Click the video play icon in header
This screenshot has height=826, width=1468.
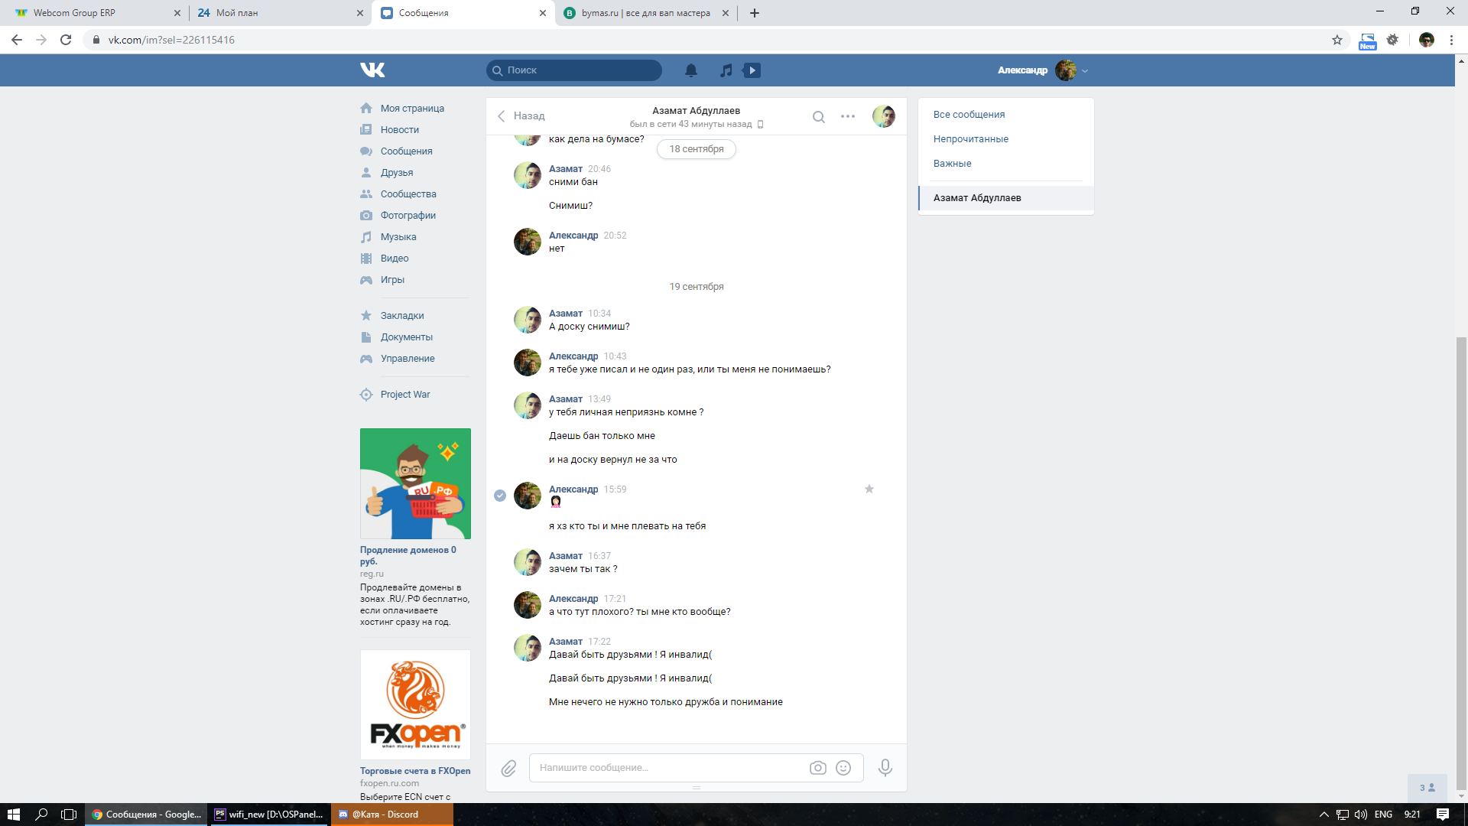(x=752, y=70)
